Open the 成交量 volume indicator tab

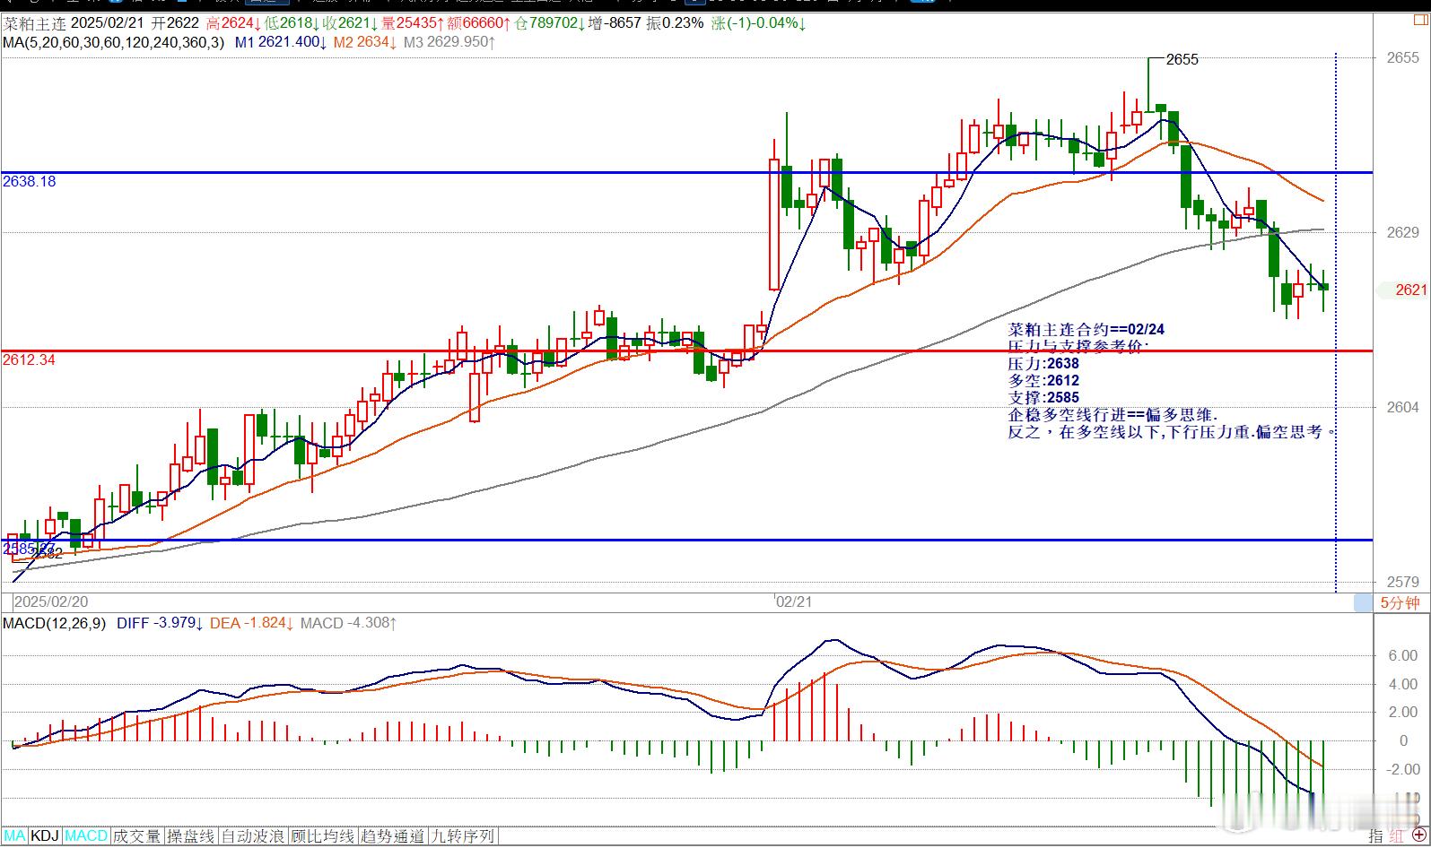pyautogui.click(x=137, y=836)
